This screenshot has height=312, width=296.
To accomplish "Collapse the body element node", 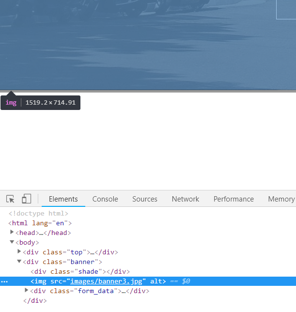I will tap(12, 242).
